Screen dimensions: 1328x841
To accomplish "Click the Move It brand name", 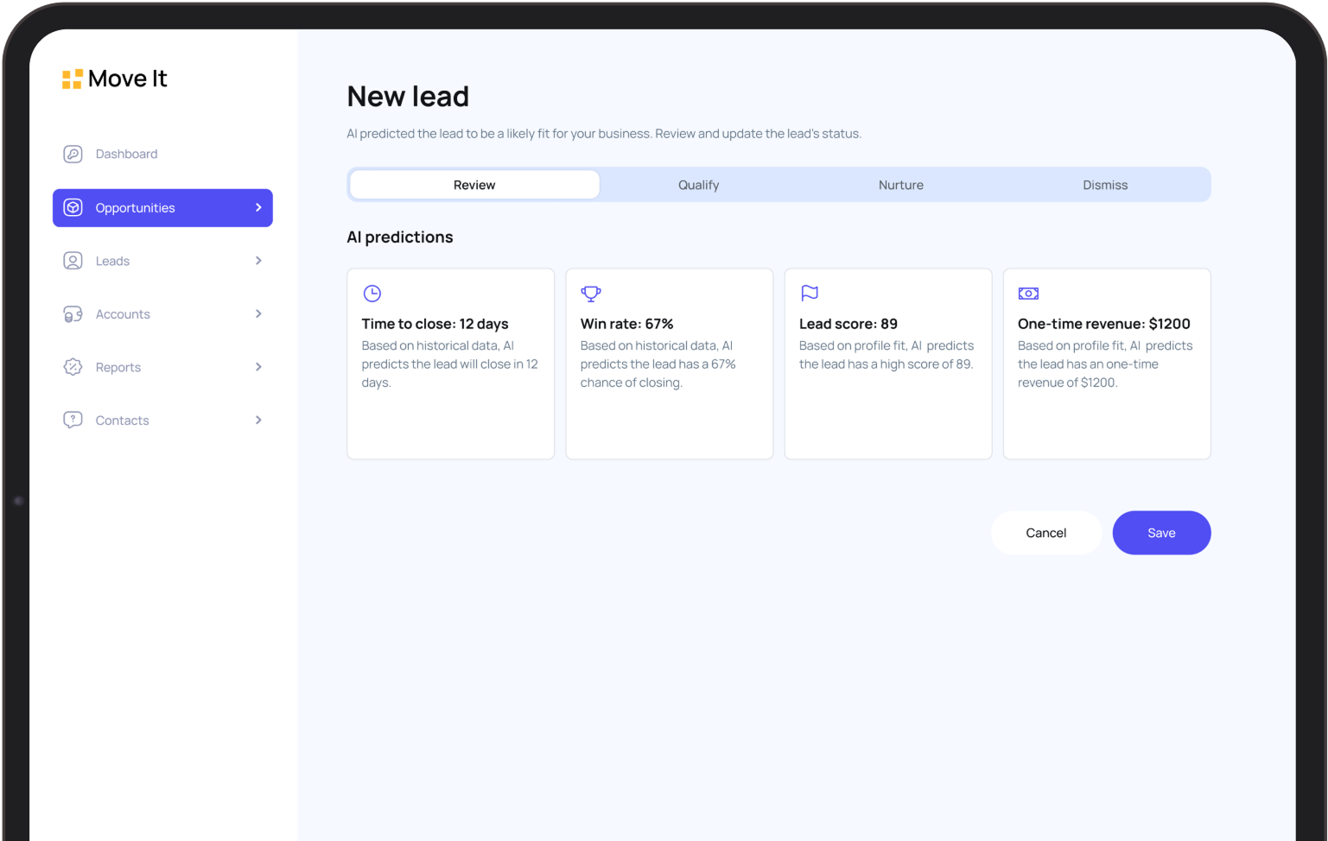I will pos(128,79).
